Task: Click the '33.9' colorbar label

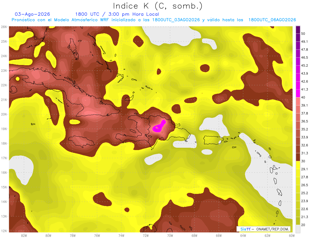Action: pyautogui.click(x=305, y=137)
